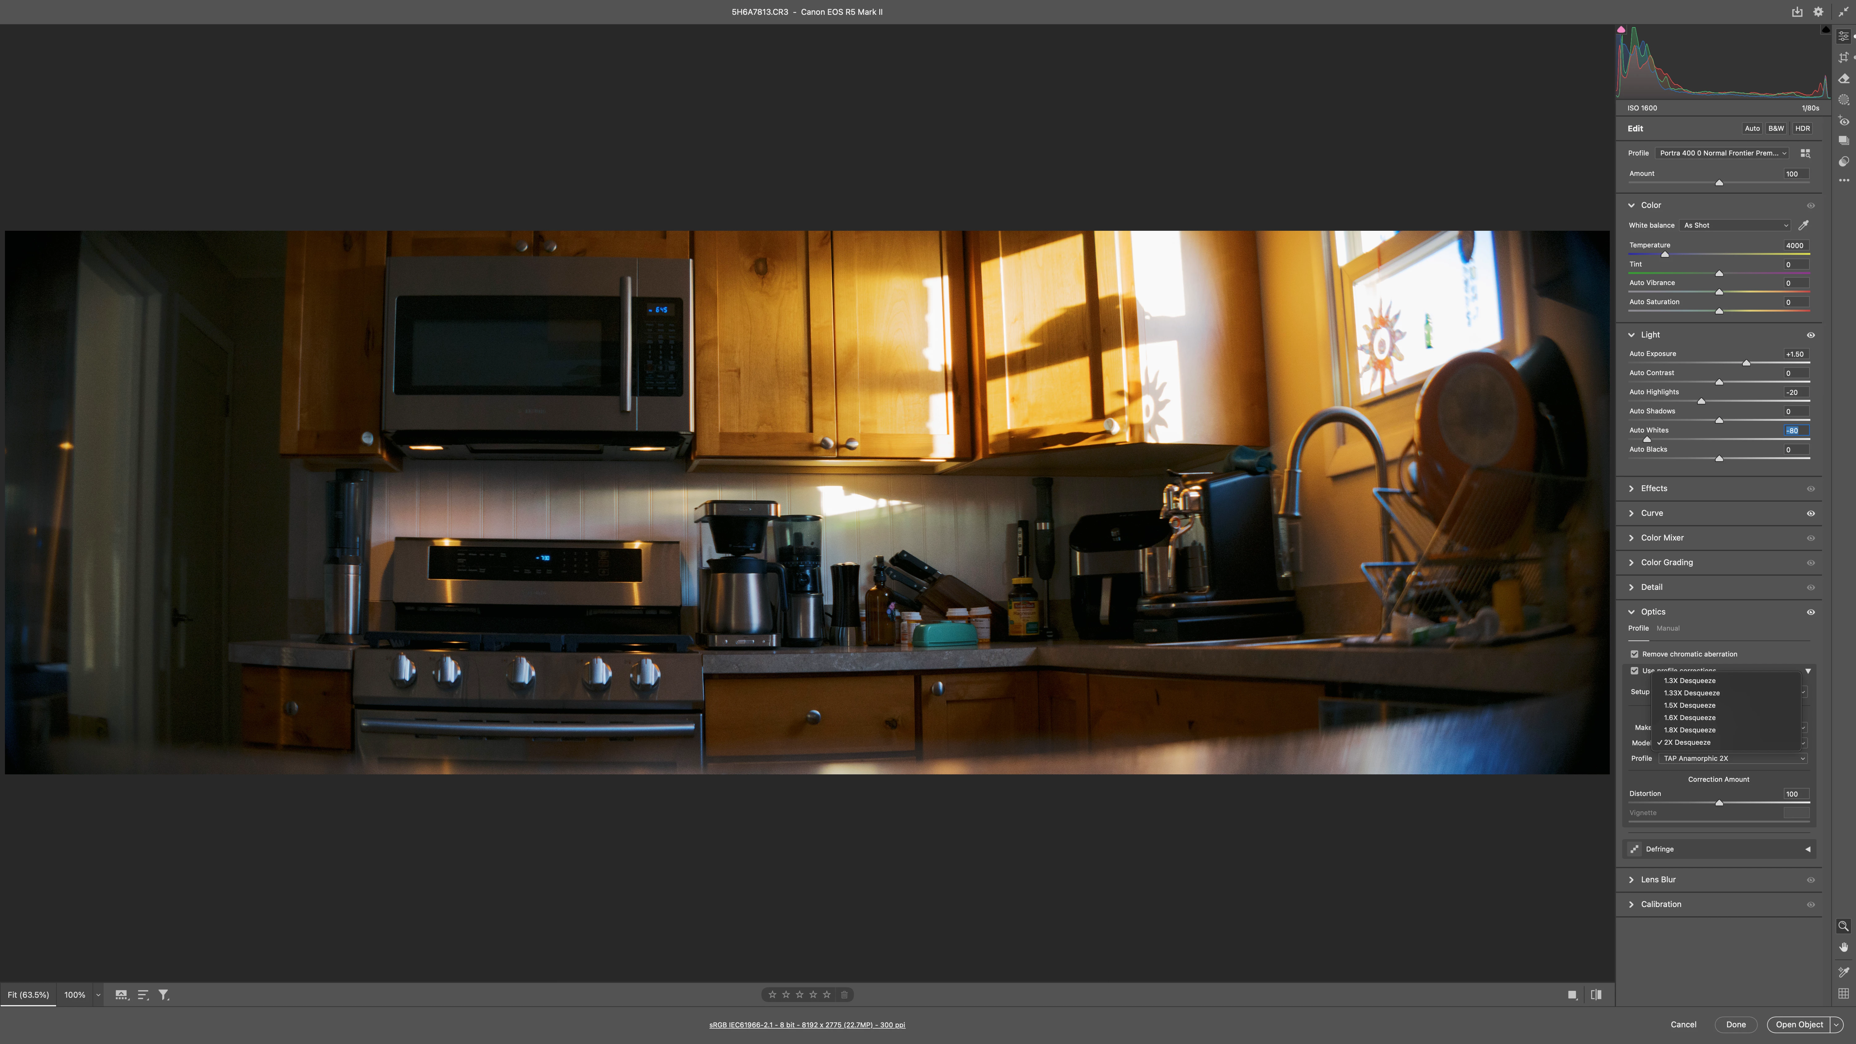Click the Auto Exposure slider handle
Screen dimensions: 1856x1044
click(1746, 362)
